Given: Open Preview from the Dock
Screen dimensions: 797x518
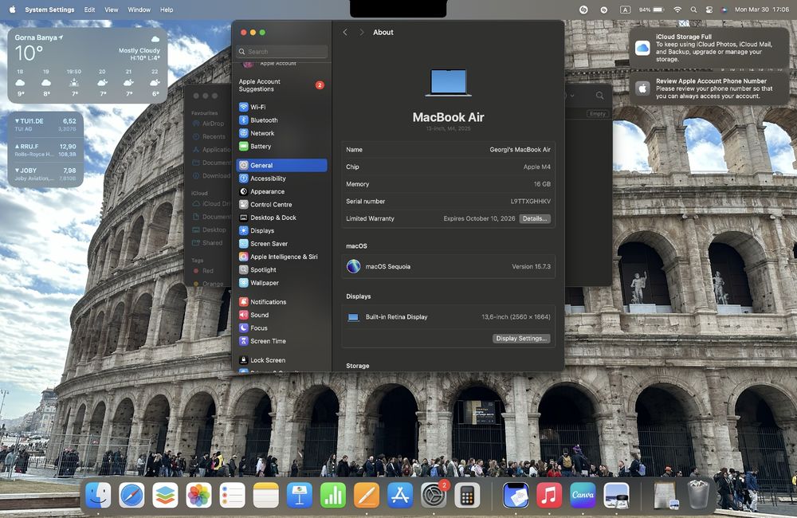Looking at the screenshot, I should coord(616,495).
